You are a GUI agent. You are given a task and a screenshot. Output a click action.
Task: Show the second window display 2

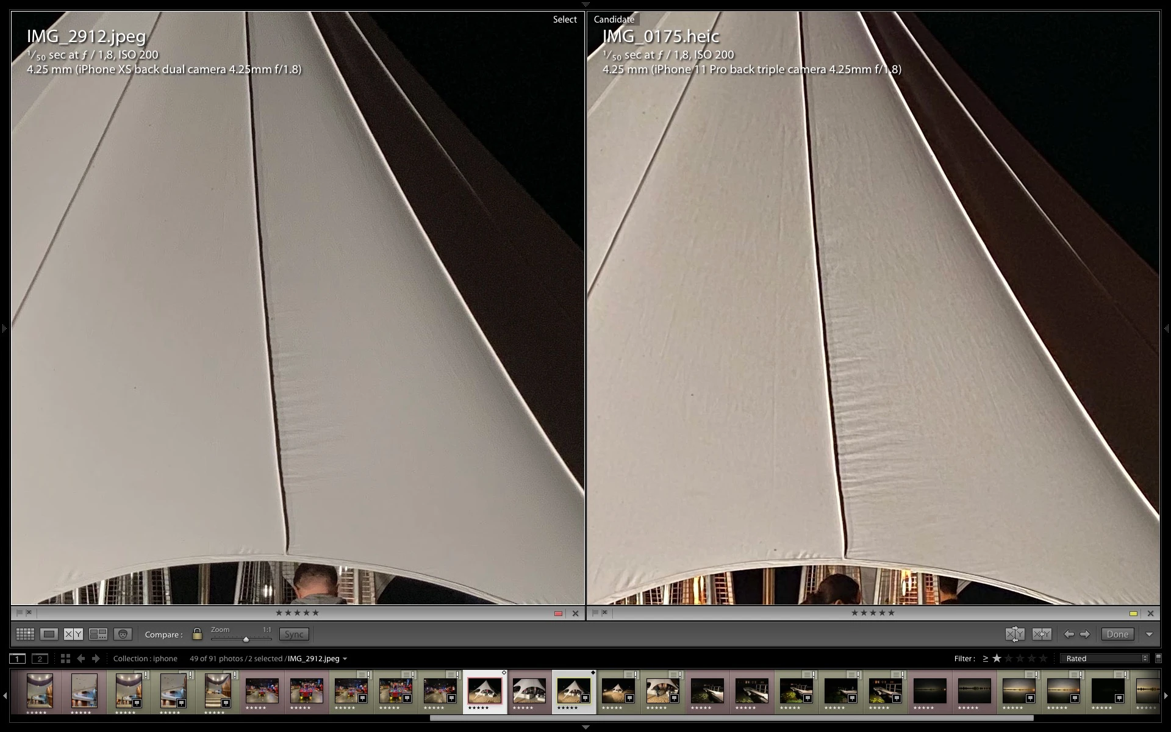pos(40,658)
